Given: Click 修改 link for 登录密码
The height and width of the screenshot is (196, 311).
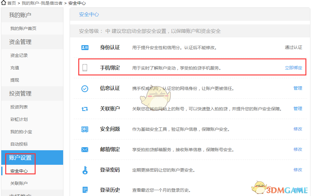Looking at the screenshot, I should [x=298, y=170].
